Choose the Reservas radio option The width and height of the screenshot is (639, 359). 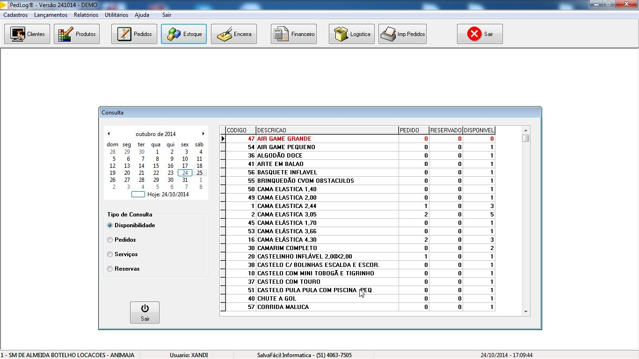pos(110,269)
